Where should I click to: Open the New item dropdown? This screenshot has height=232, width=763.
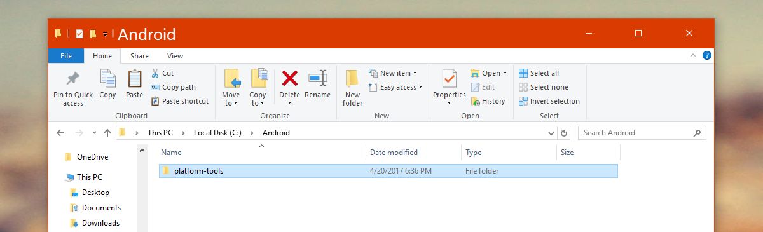point(393,73)
